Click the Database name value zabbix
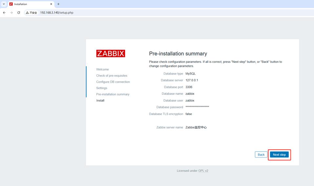 click(x=190, y=94)
